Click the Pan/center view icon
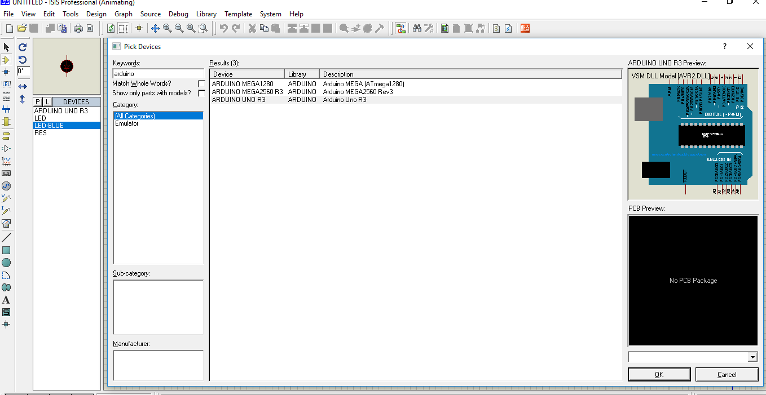The width and height of the screenshot is (766, 395). point(155,28)
